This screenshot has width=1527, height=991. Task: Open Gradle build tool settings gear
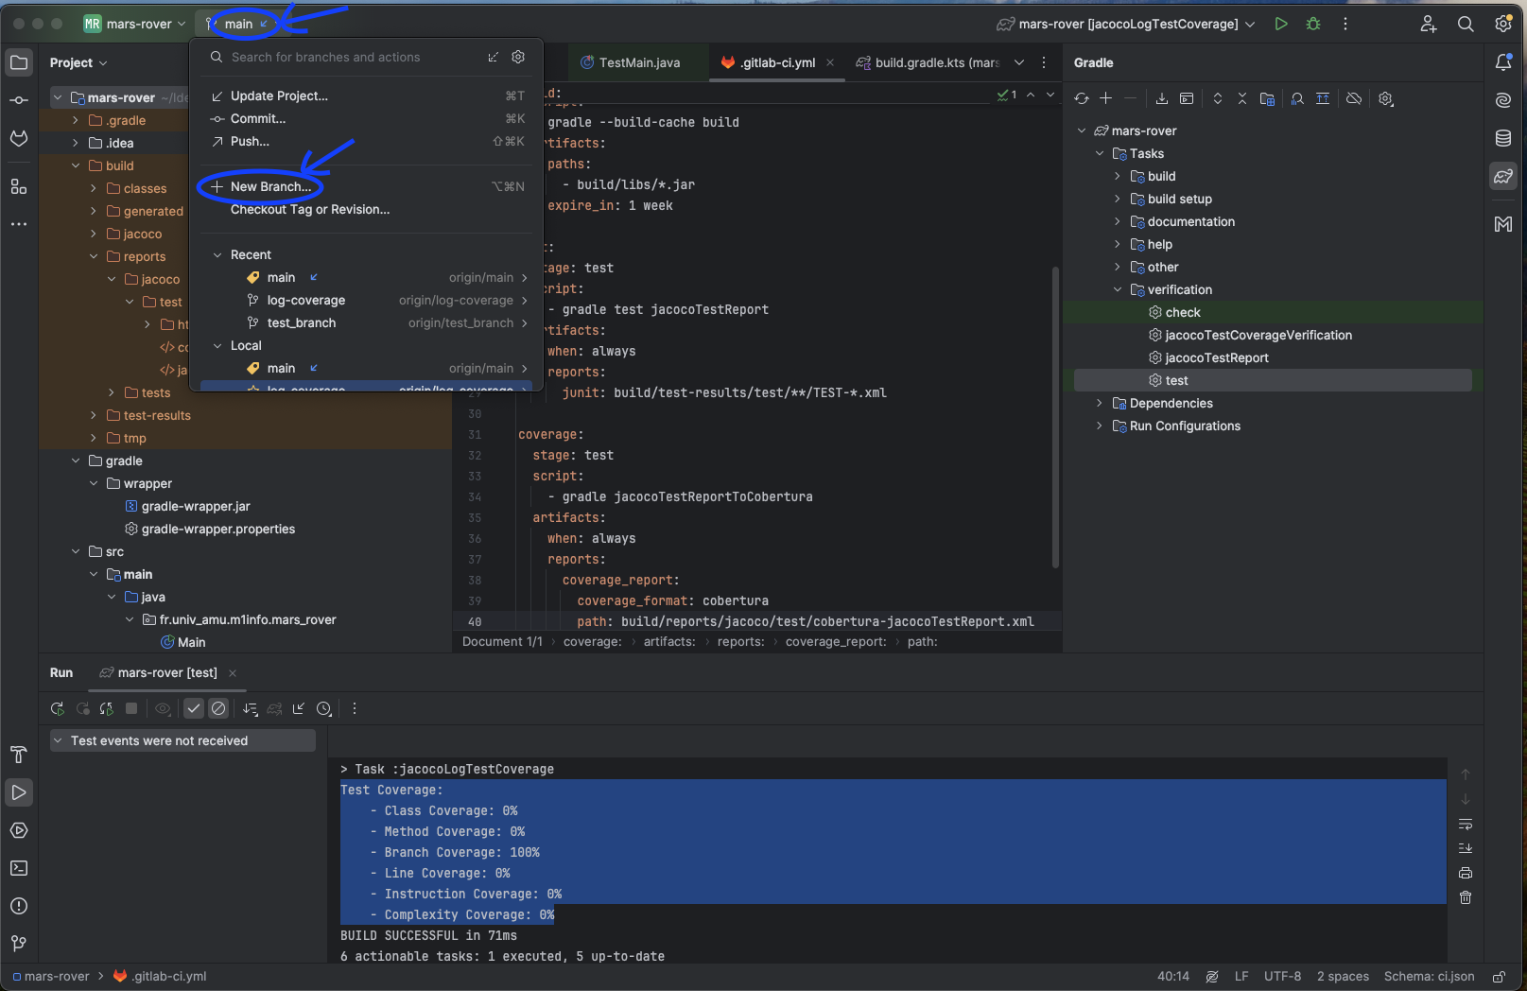(x=1386, y=98)
